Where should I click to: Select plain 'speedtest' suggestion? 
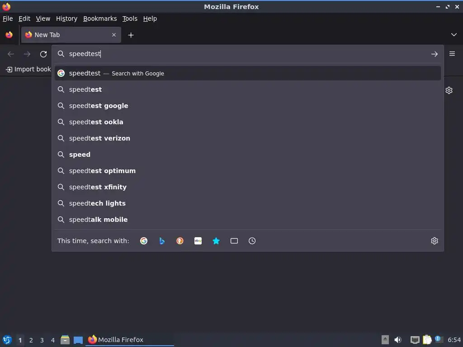[248, 89]
